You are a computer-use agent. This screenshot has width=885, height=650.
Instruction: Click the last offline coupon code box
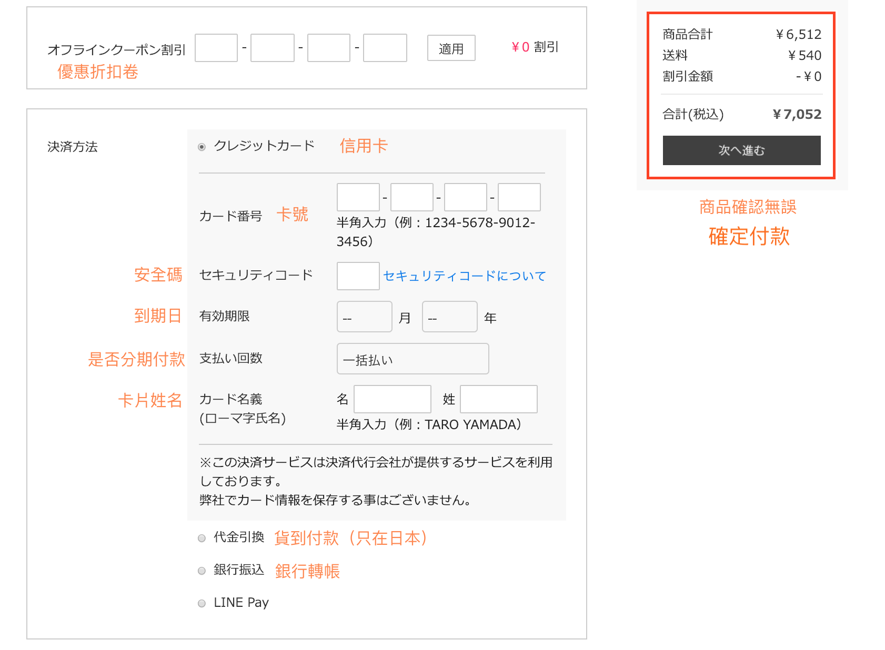385,48
